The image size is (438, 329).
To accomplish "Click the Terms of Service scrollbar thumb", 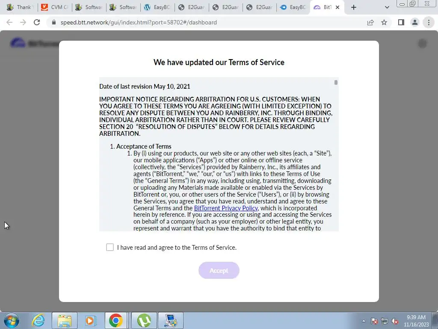I will 336,82.
